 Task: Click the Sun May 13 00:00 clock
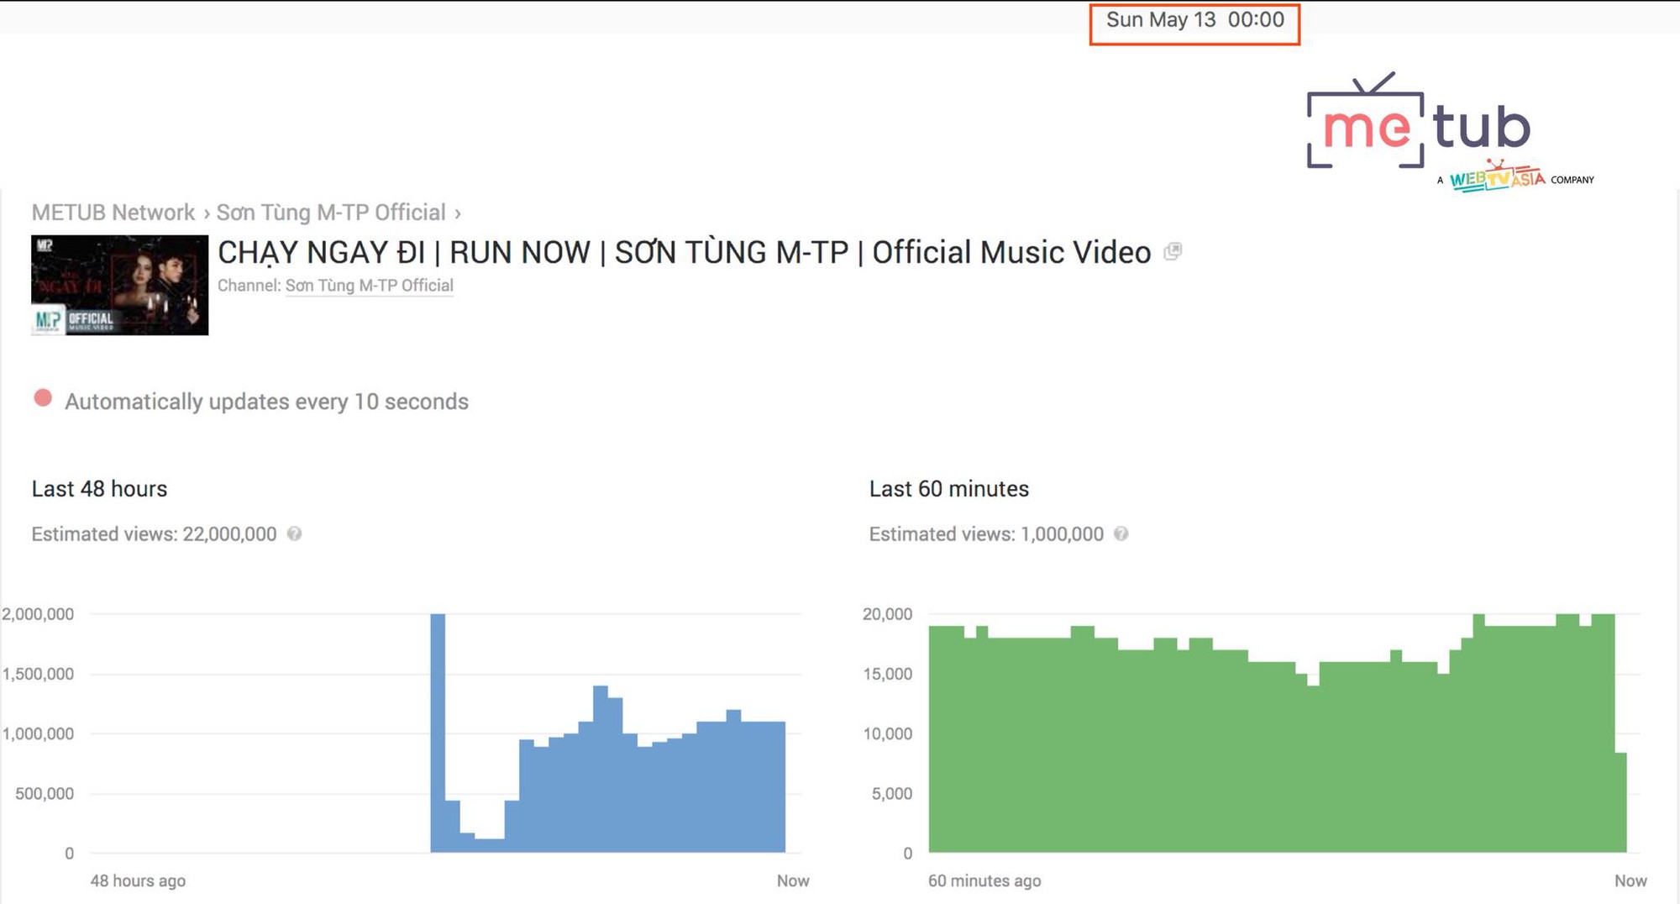pyautogui.click(x=1194, y=20)
